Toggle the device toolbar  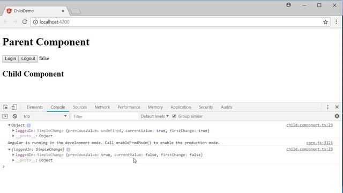[14, 107]
